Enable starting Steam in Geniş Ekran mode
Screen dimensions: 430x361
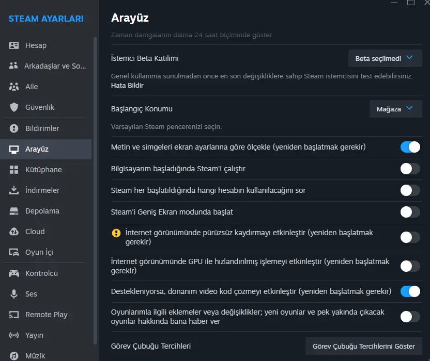(x=410, y=212)
